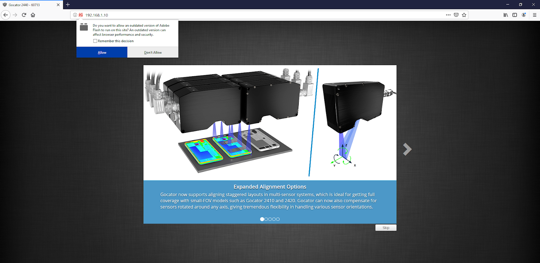Select the fifth slide indicator dot
The width and height of the screenshot is (540, 263).
coord(278,219)
